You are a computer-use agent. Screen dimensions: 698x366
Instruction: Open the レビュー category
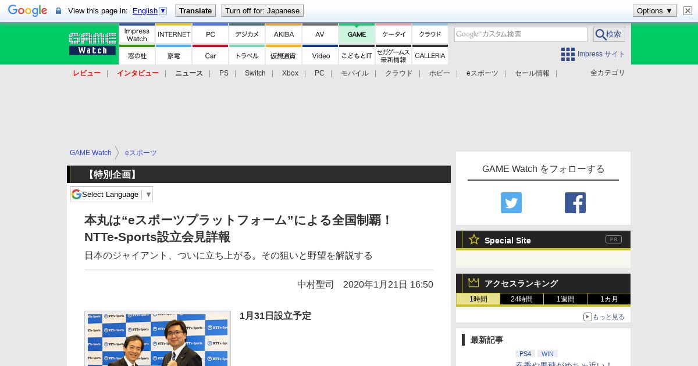[x=87, y=73]
